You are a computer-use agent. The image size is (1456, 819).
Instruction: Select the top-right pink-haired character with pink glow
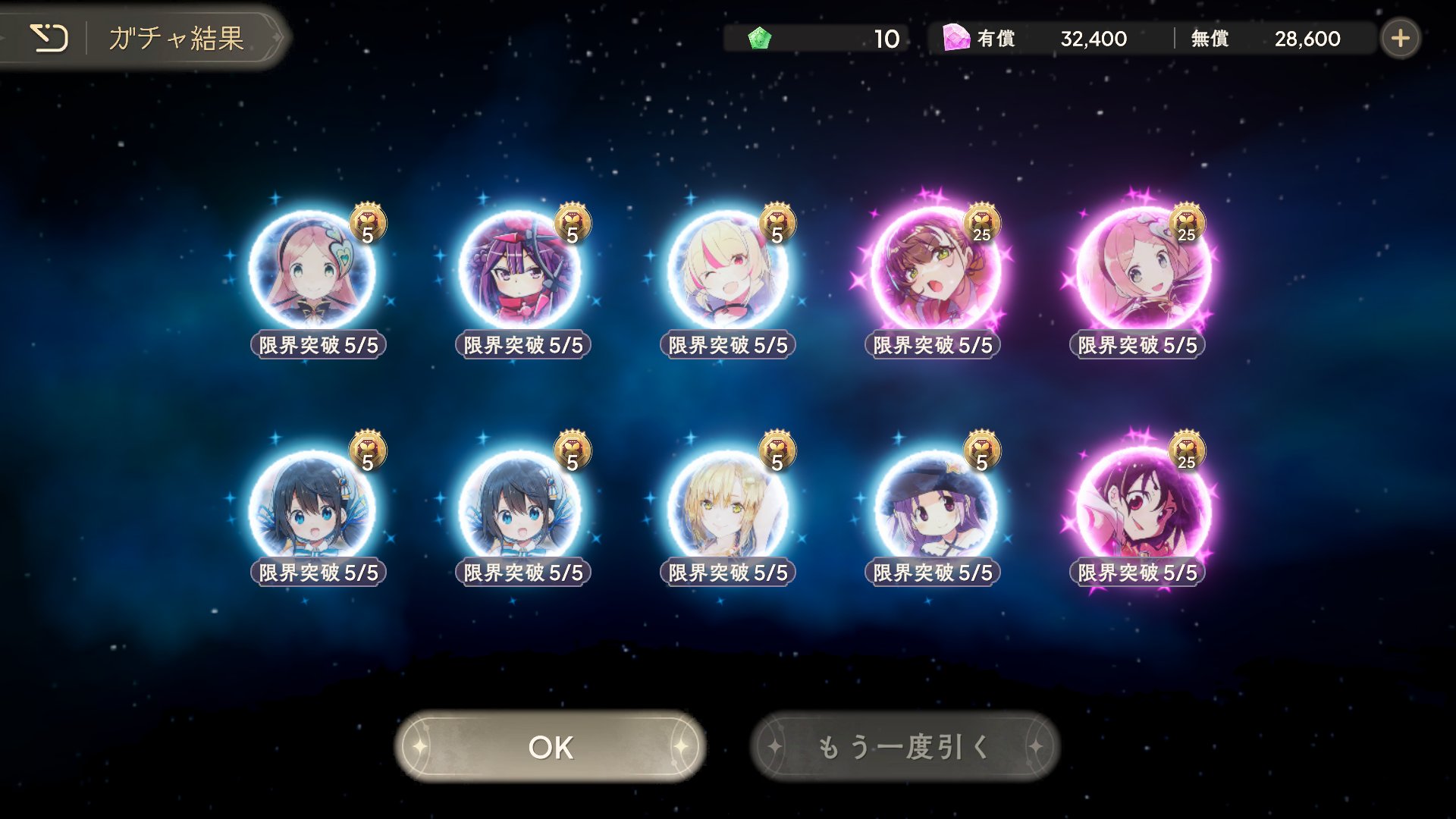click(x=1140, y=268)
